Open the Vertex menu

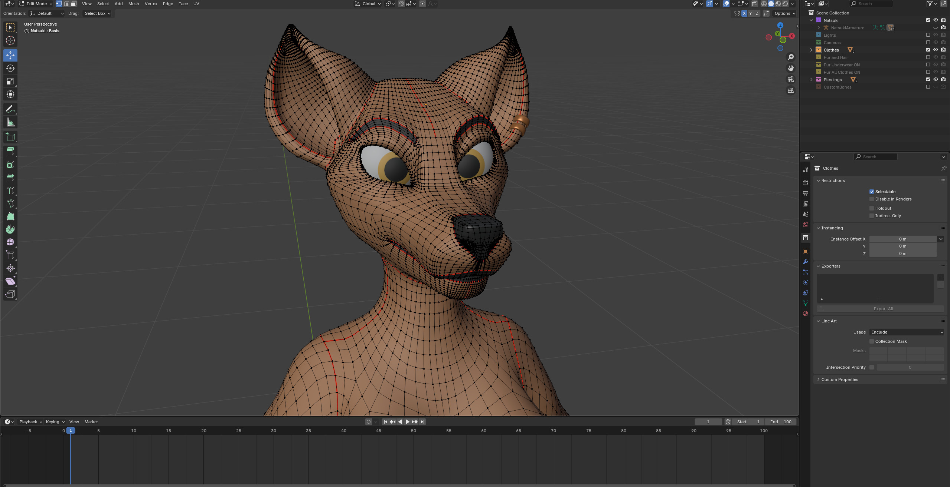[x=151, y=4]
